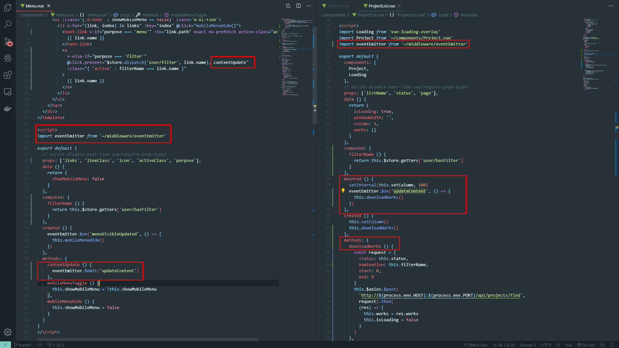The height and width of the screenshot is (348, 619).
Task: Change indentation via Spaces: 2
Action: tap(528, 345)
